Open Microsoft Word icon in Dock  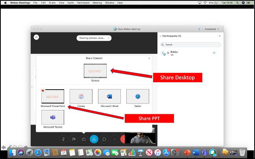click(x=196, y=152)
